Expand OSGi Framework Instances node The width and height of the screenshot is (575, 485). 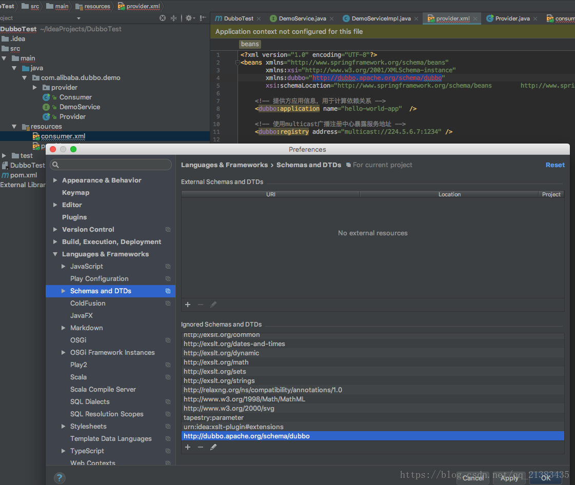(64, 352)
